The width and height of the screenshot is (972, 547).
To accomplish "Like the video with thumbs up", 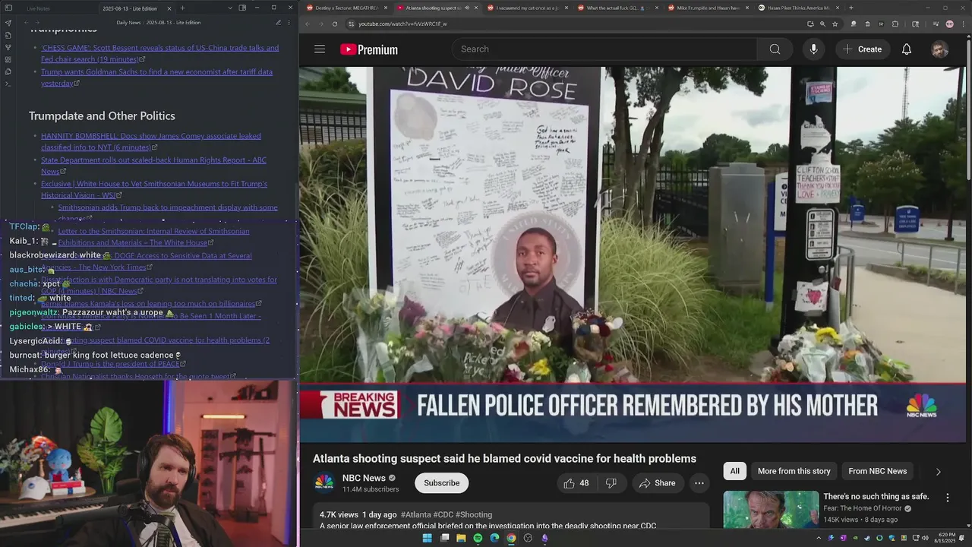I will pos(576,483).
